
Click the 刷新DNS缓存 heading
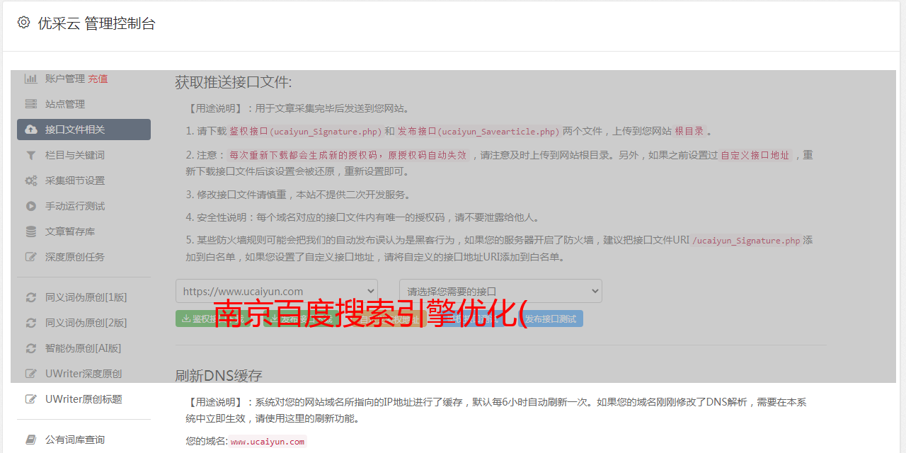(x=219, y=375)
